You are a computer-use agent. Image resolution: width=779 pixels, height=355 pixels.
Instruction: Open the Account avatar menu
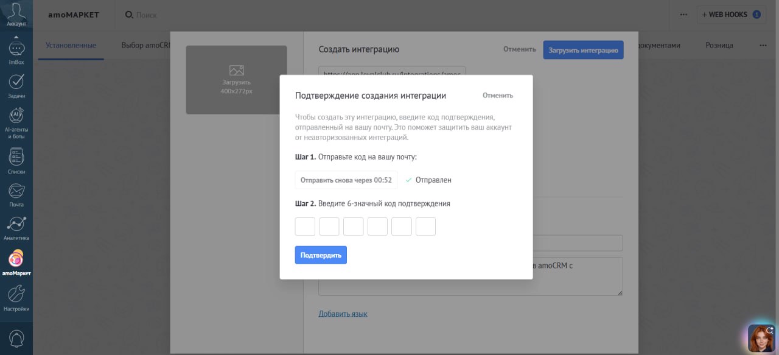coord(16,13)
